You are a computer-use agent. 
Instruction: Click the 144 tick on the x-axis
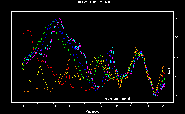tap(69, 106)
